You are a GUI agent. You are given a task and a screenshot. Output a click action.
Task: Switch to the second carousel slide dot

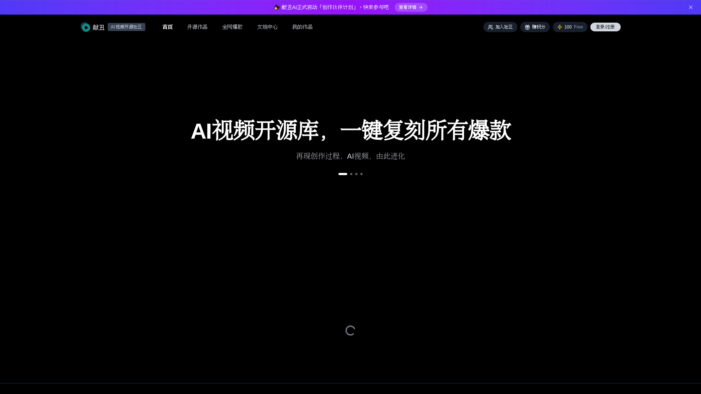point(351,174)
